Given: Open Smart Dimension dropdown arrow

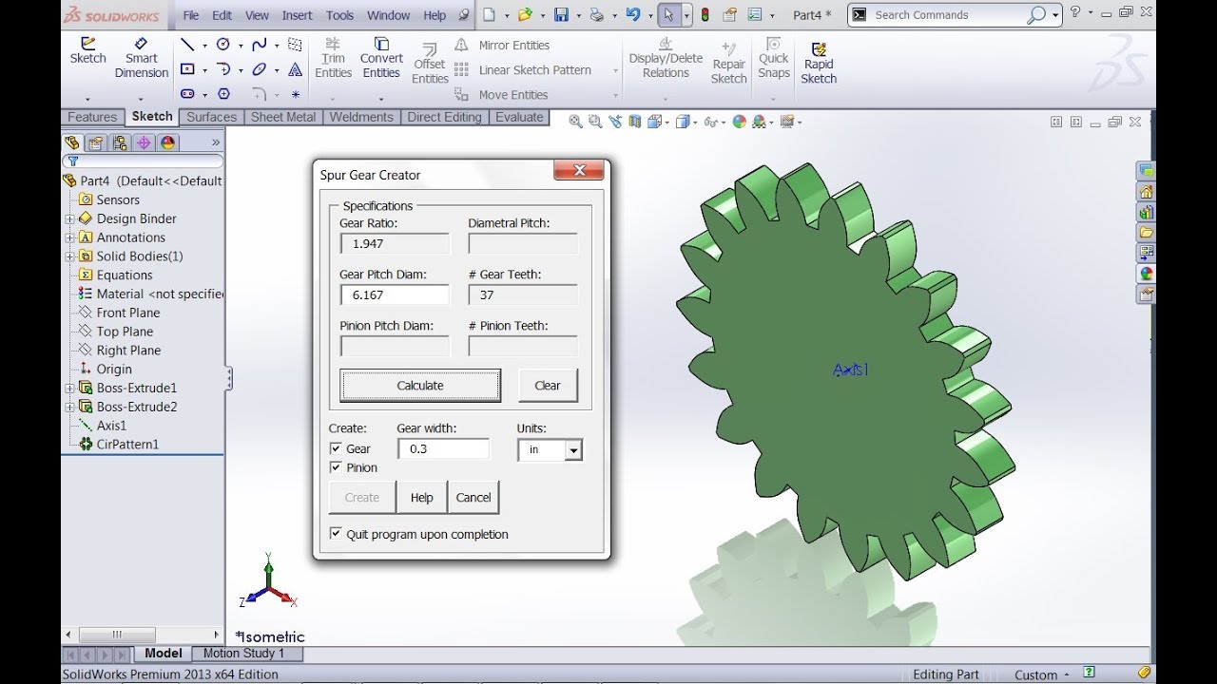Looking at the screenshot, I should (141, 99).
